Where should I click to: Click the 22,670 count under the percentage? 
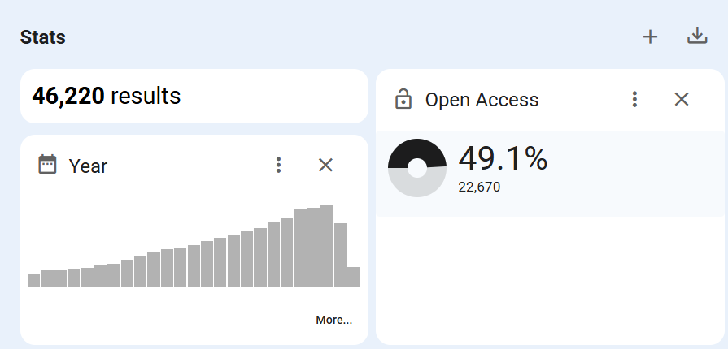coord(479,187)
